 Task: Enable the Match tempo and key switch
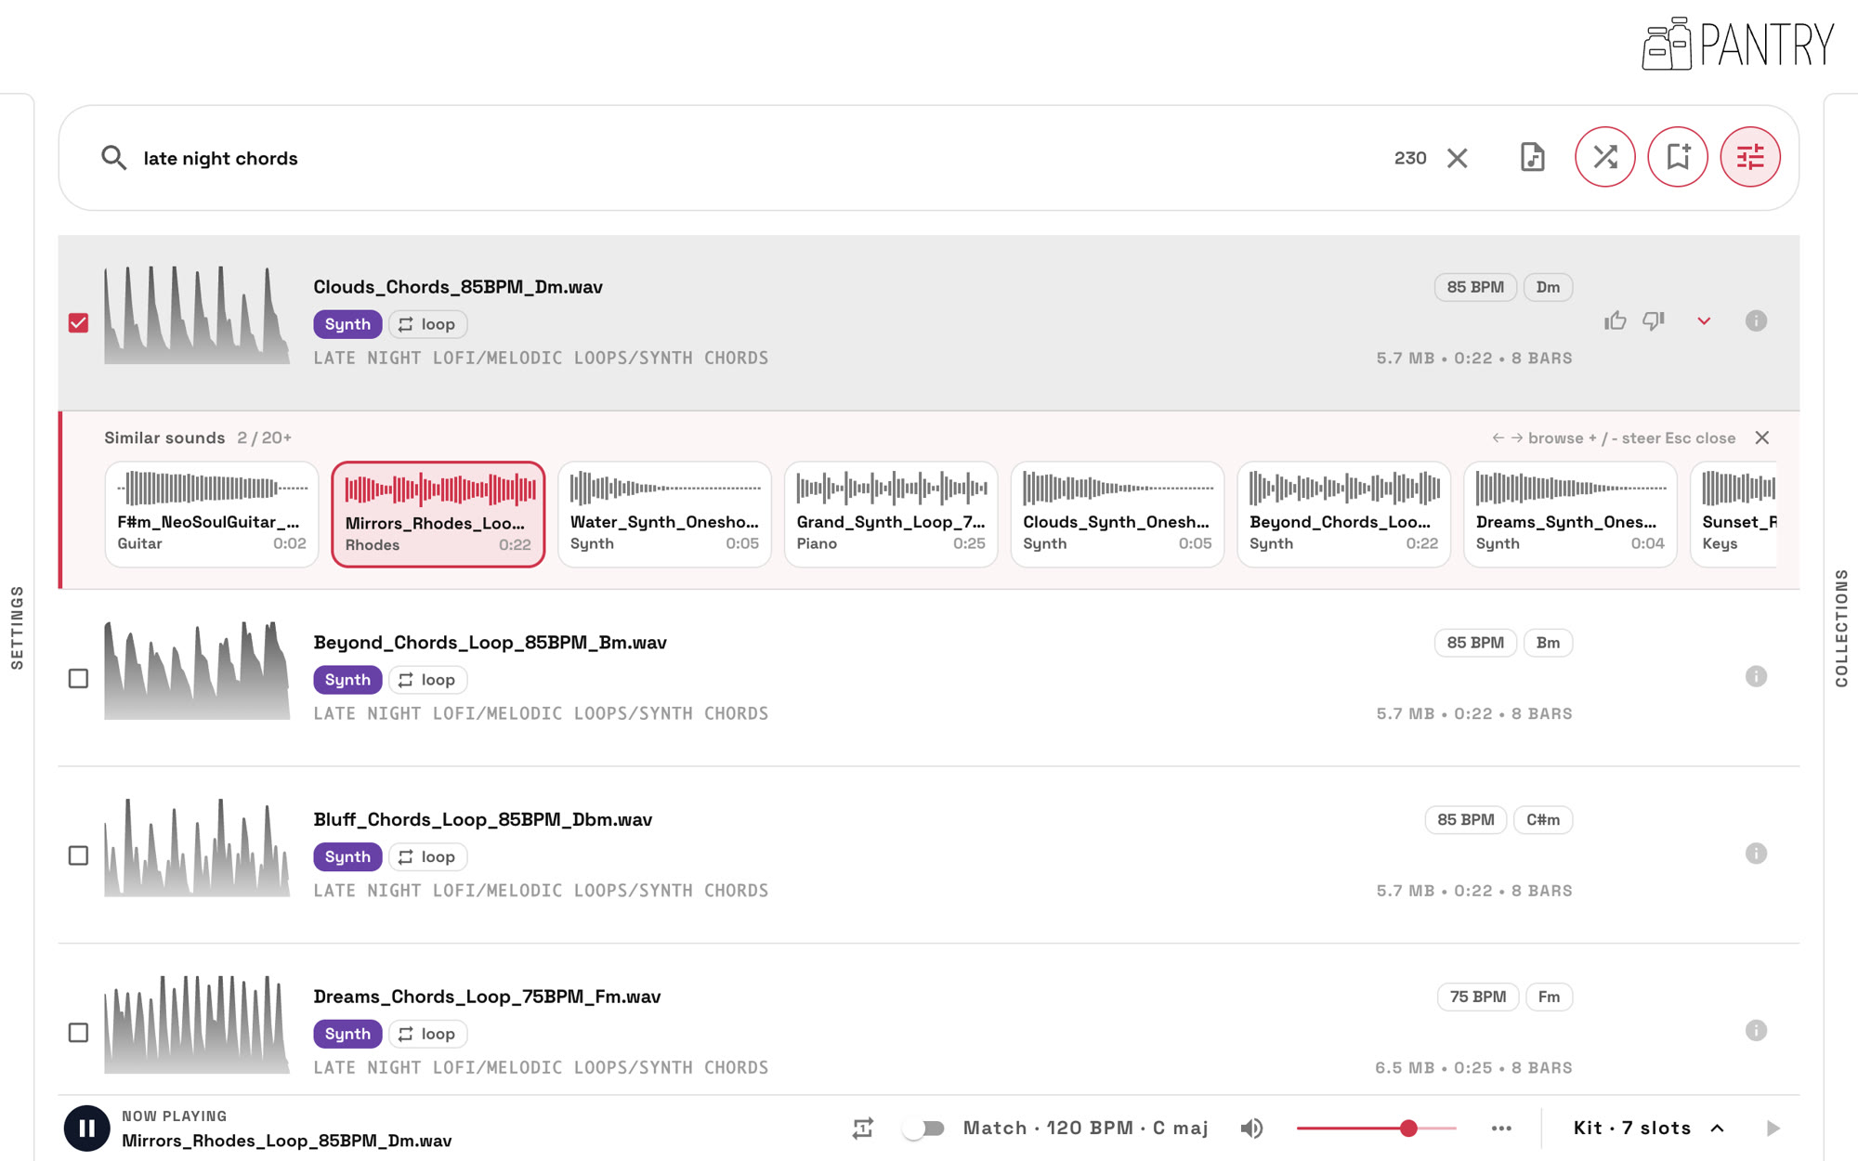coord(924,1128)
